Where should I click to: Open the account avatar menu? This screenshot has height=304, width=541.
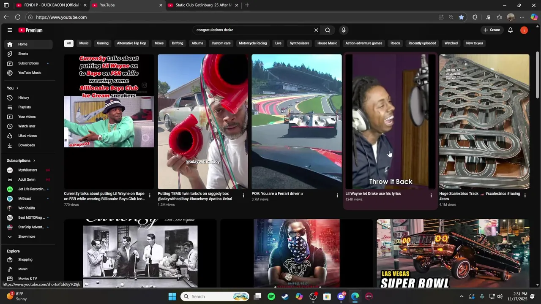[x=524, y=30]
